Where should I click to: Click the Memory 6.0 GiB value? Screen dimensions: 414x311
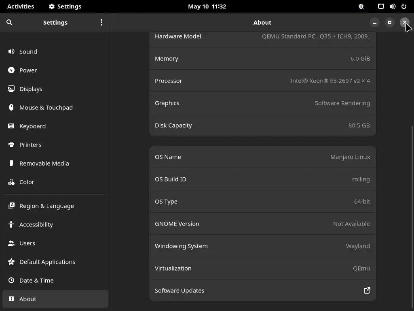(360, 58)
